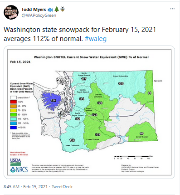The width and height of the screenshot is (180, 195).
Task: Click the Upper Columbia basin value 125
Action: click(121, 83)
